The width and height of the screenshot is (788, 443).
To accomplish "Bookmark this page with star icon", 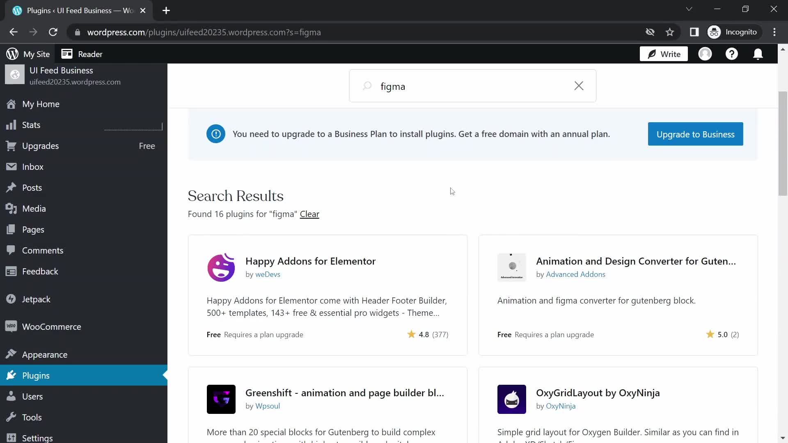I will click(670, 32).
